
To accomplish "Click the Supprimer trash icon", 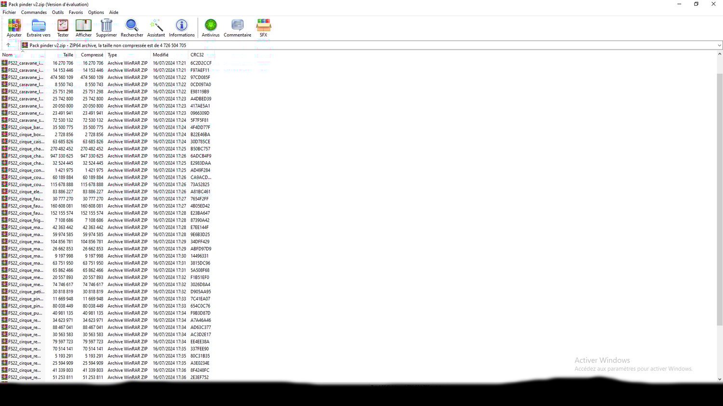I will (106, 28).
